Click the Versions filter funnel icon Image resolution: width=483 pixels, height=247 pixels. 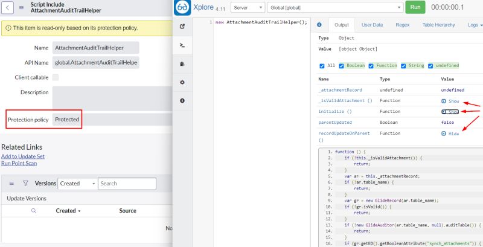25,183
